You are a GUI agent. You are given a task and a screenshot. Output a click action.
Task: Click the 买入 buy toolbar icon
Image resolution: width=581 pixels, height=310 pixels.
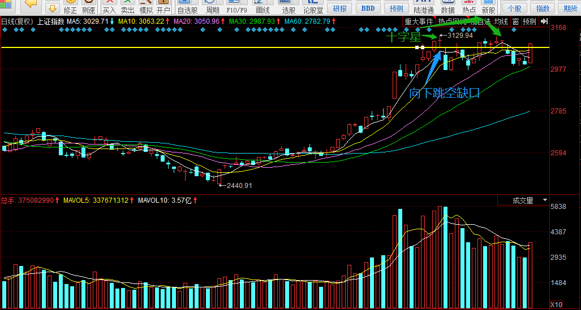[x=109, y=7]
